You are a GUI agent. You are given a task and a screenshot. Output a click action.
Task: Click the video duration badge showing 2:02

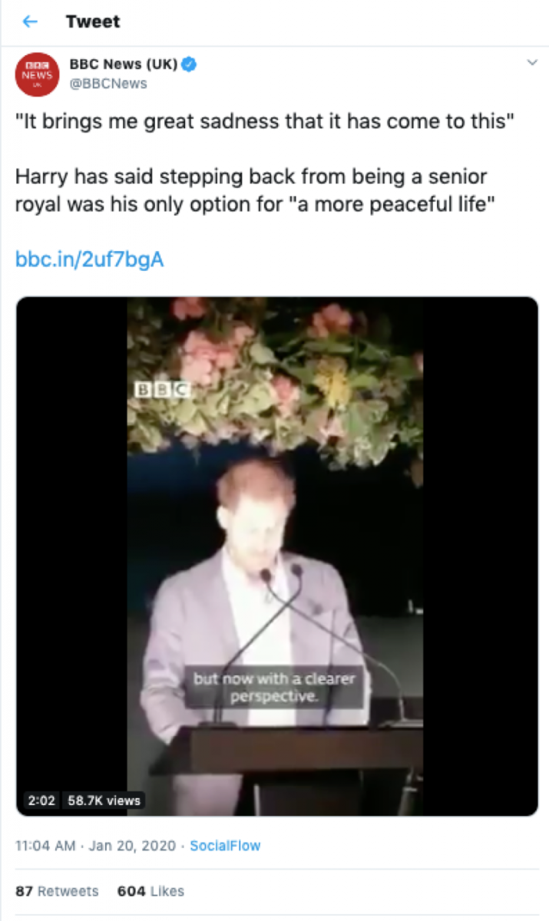[x=41, y=801]
